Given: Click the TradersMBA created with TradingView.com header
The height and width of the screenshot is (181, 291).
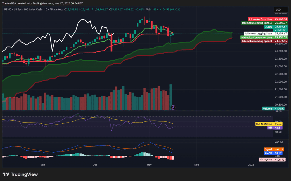Looking at the screenshot, I should pos(43,3).
